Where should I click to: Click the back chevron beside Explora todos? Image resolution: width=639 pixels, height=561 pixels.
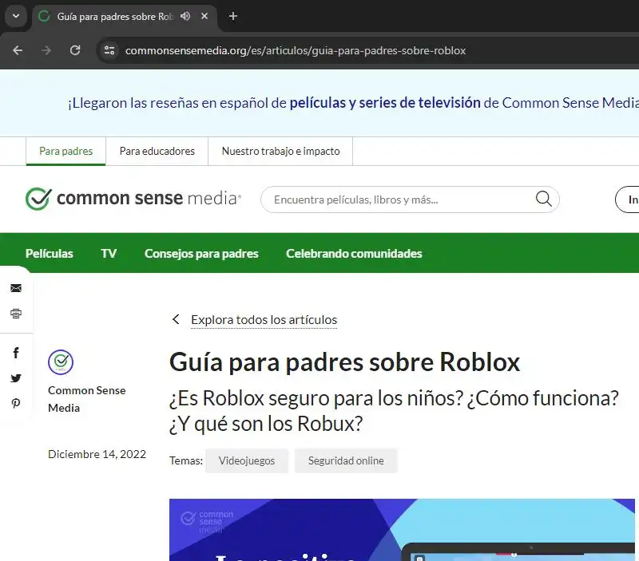point(176,319)
